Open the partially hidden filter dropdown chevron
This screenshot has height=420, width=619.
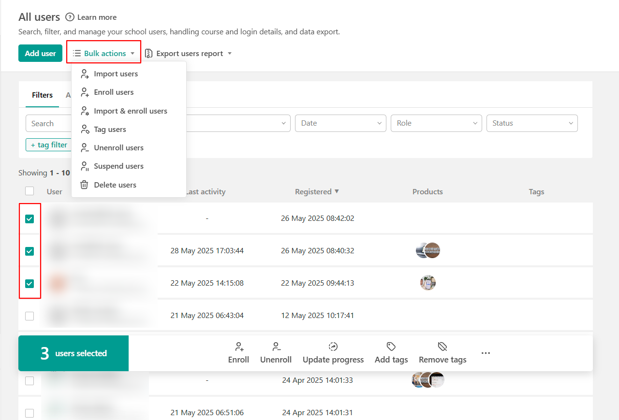pos(283,124)
